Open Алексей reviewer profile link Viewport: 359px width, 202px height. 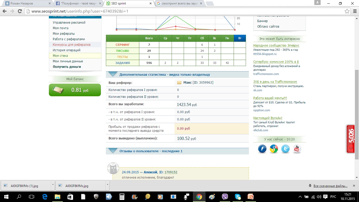pos(151,172)
